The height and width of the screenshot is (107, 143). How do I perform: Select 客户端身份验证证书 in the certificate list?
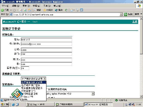[33, 82]
